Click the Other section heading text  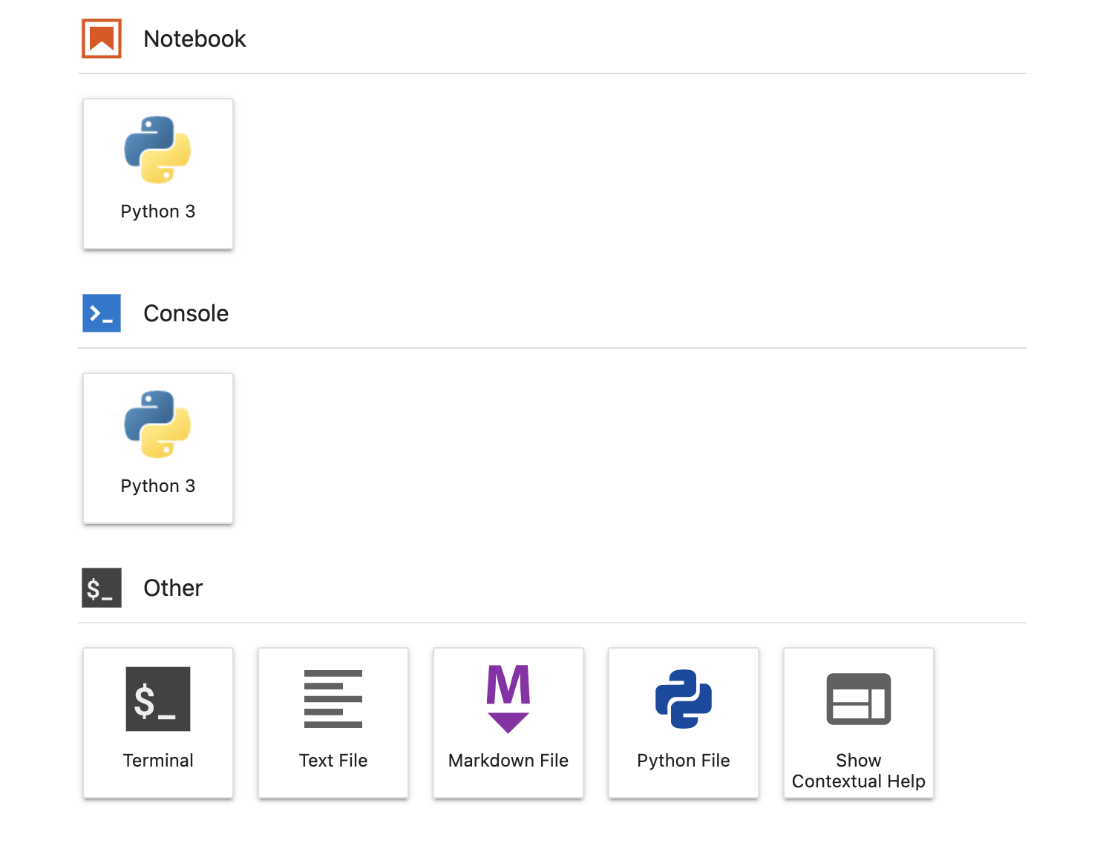pyautogui.click(x=173, y=588)
